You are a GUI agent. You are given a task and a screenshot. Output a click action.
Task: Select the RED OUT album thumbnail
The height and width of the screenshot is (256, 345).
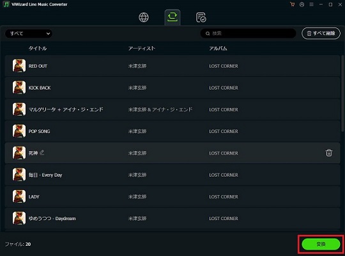(19, 66)
